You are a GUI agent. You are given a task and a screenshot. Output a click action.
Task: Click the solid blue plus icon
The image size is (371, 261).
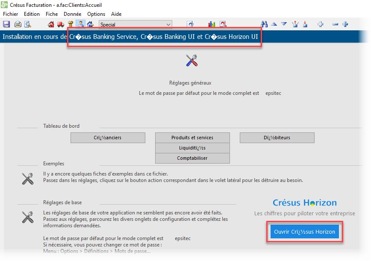pos(345,24)
